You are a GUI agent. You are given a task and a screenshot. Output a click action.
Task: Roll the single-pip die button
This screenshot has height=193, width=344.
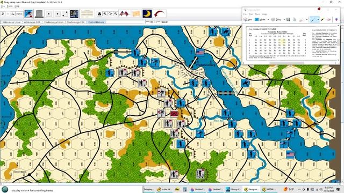[x=49, y=14]
